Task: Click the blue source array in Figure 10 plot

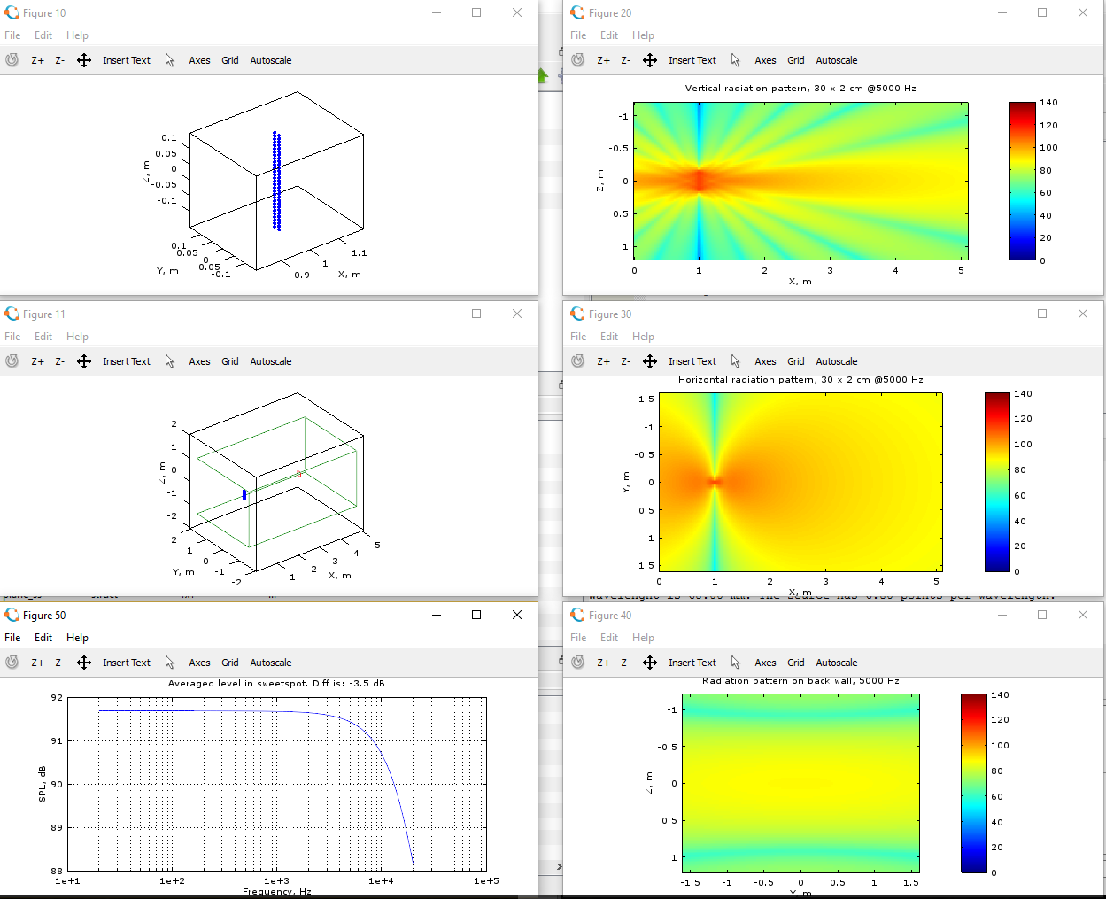Action: pos(277,181)
